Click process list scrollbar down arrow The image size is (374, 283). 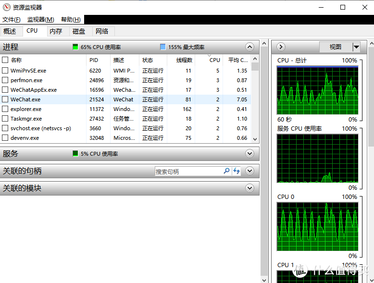[255, 139]
